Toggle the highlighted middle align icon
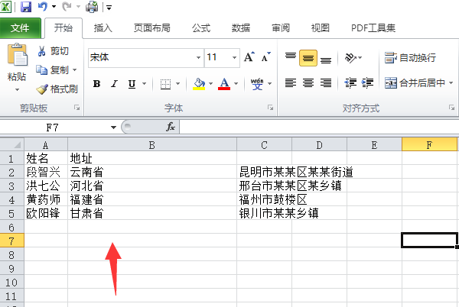Viewport: 459px width, 307px height. click(308, 58)
